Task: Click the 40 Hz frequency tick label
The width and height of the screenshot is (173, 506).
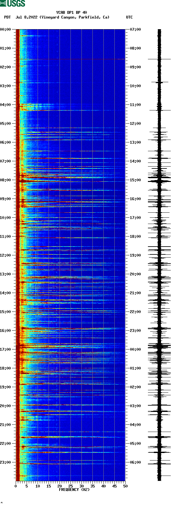Action: click(x=103, y=486)
